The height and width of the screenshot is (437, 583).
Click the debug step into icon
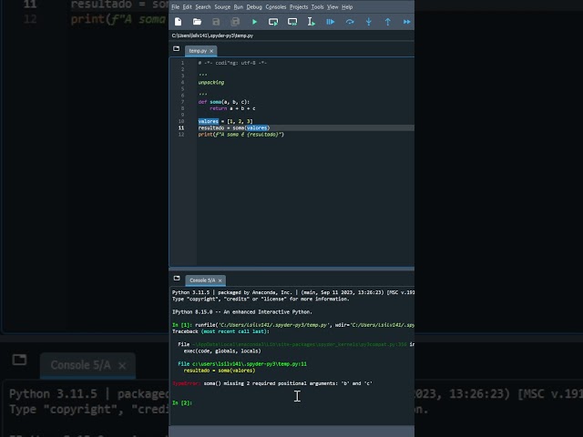click(369, 22)
